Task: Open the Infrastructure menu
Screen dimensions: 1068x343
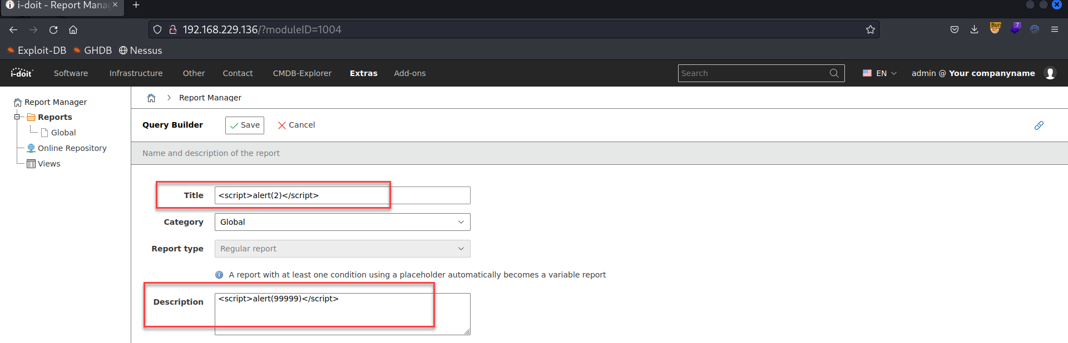Action: 136,73
